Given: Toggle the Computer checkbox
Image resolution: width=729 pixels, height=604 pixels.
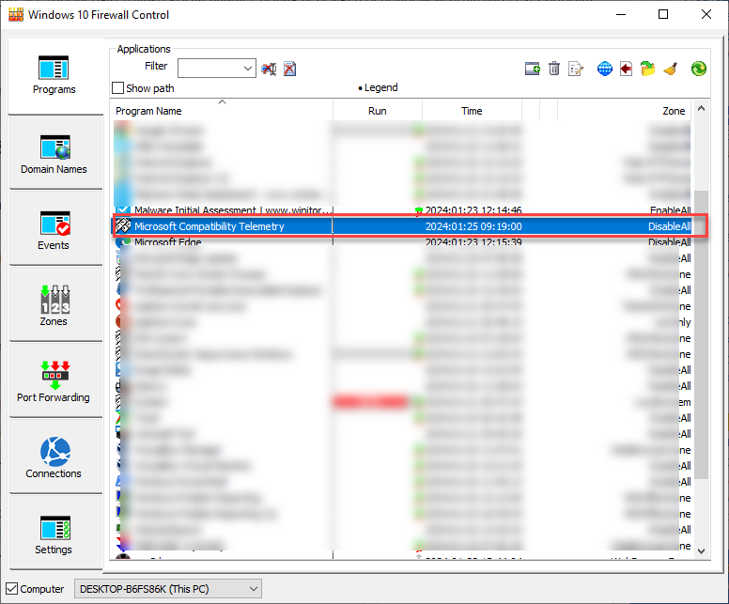Looking at the screenshot, I should point(11,589).
